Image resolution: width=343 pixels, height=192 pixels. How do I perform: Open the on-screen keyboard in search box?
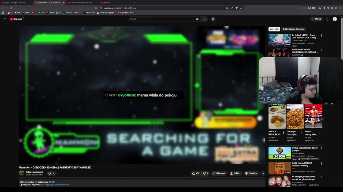point(197,19)
